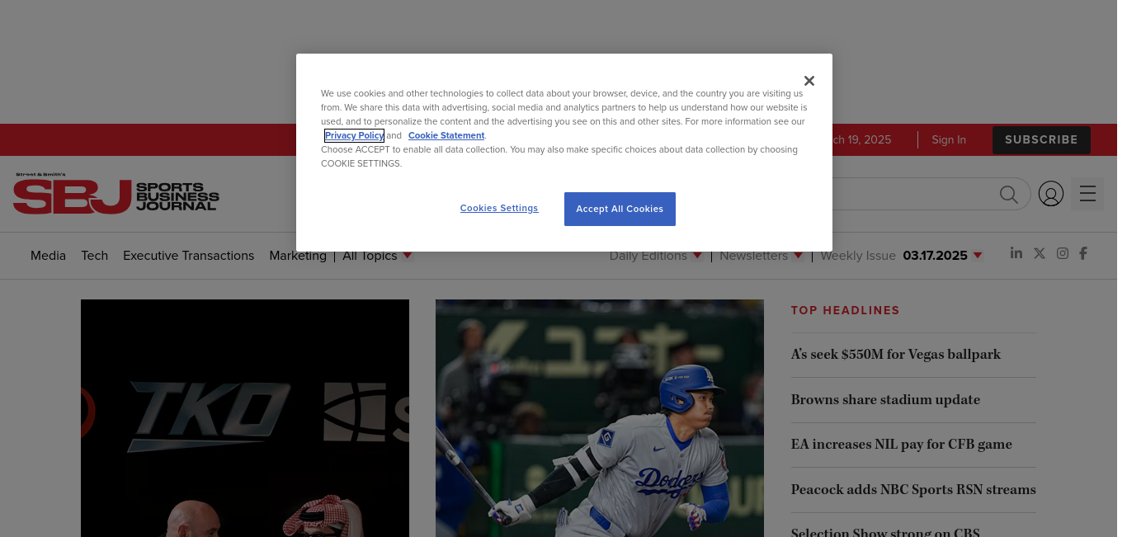Viewport: 1127px width, 537px height.
Task: Click the Privacy Policy link
Action: [x=354, y=135]
